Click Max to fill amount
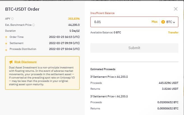This screenshot has width=184, height=115. tap(155, 22)
